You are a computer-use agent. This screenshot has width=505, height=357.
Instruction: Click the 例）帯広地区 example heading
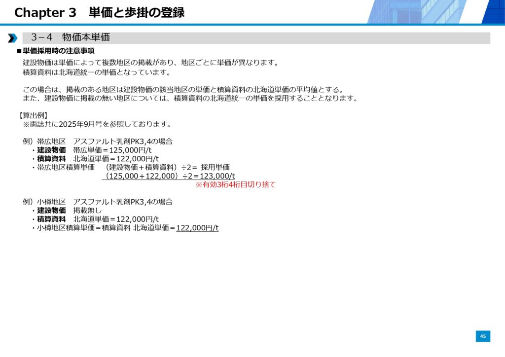[44, 141]
